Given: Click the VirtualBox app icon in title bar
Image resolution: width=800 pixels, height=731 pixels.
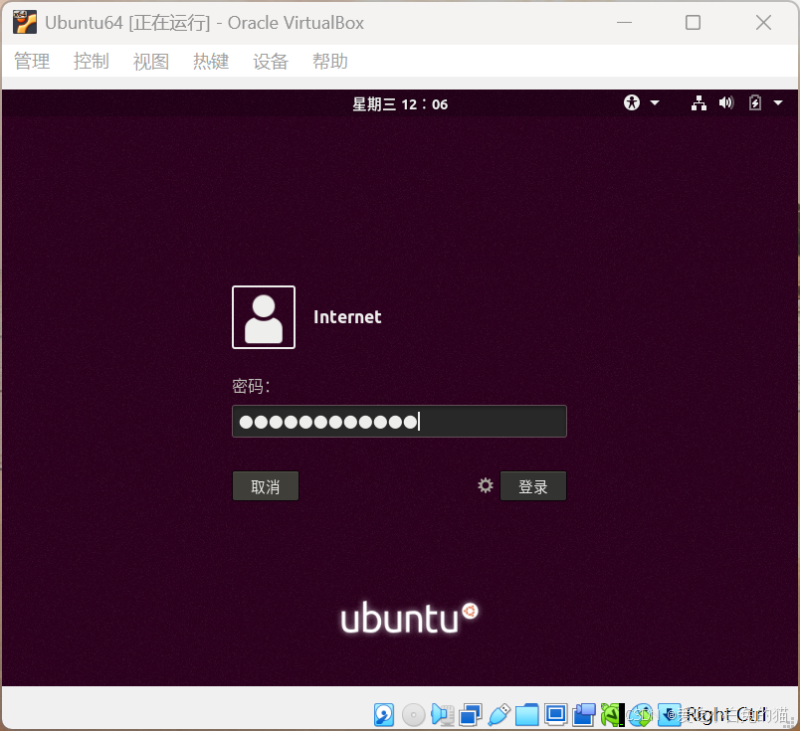Looking at the screenshot, I should coord(25,23).
